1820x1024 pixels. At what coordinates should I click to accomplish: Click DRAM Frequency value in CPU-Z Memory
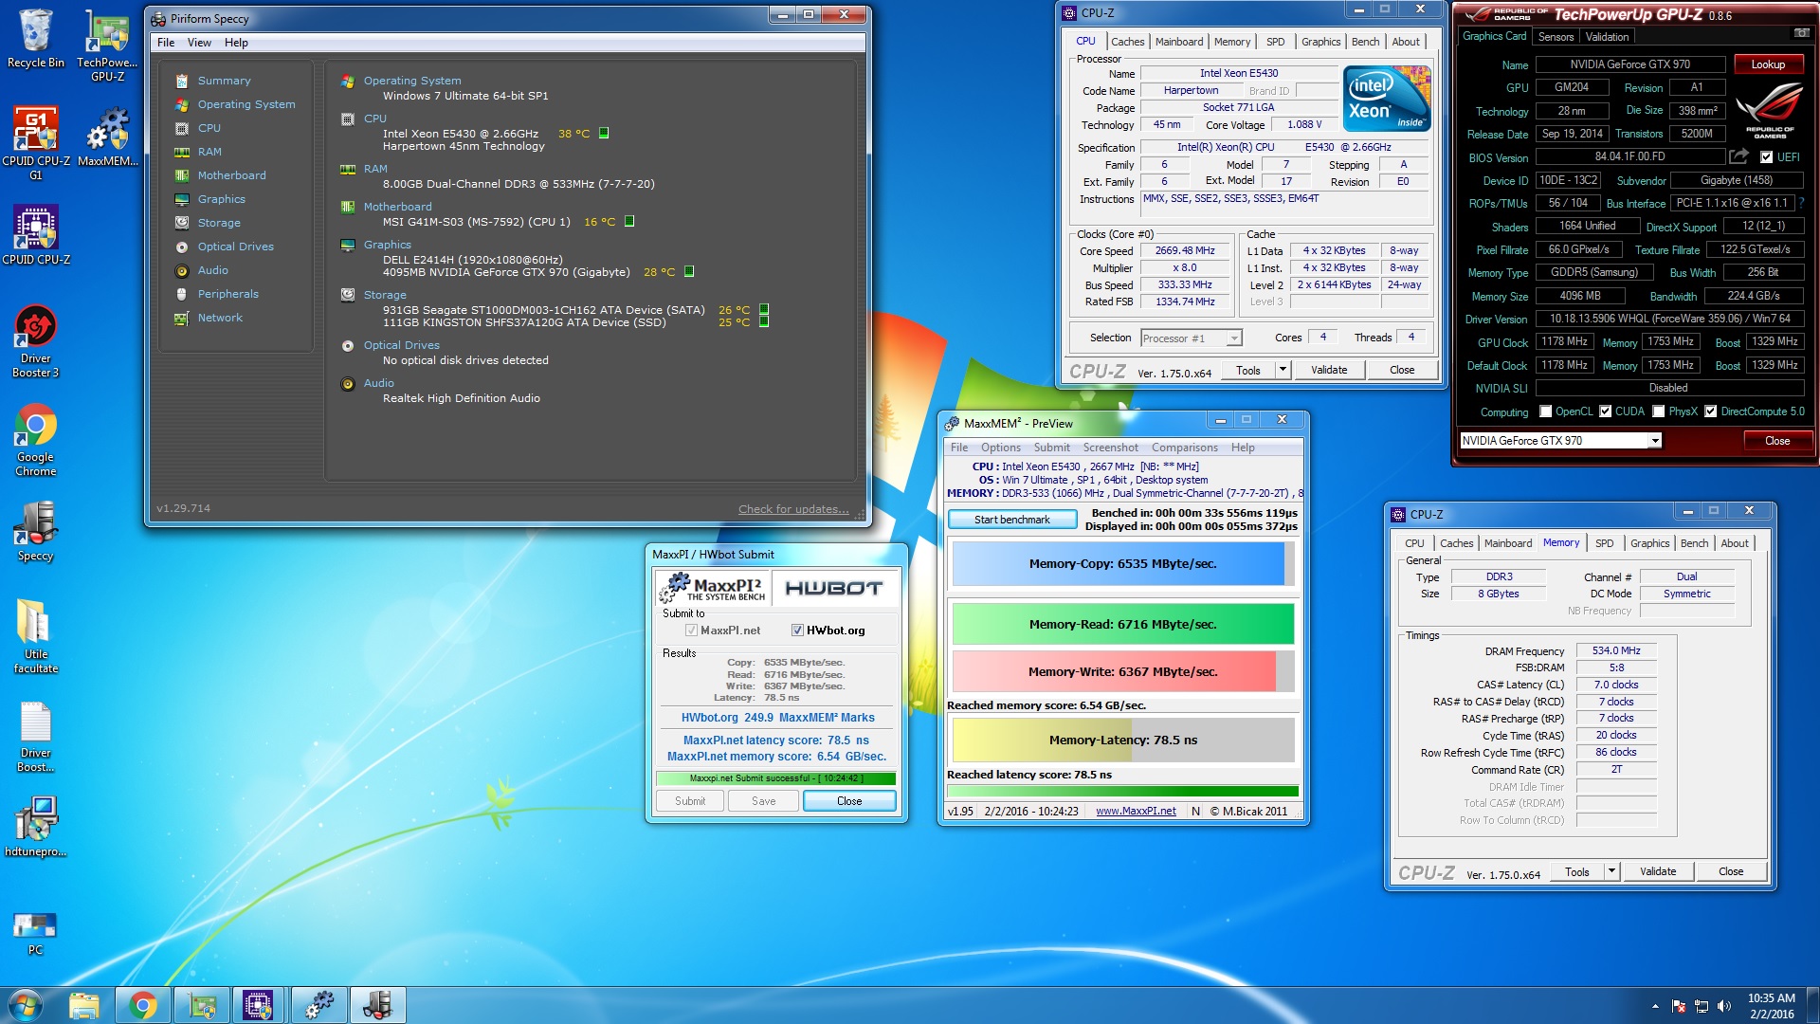pos(1616,651)
